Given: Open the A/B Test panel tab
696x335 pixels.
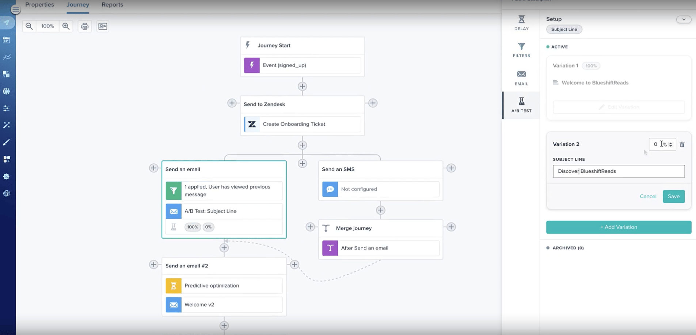Looking at the screenshot, I should [521, 105].
